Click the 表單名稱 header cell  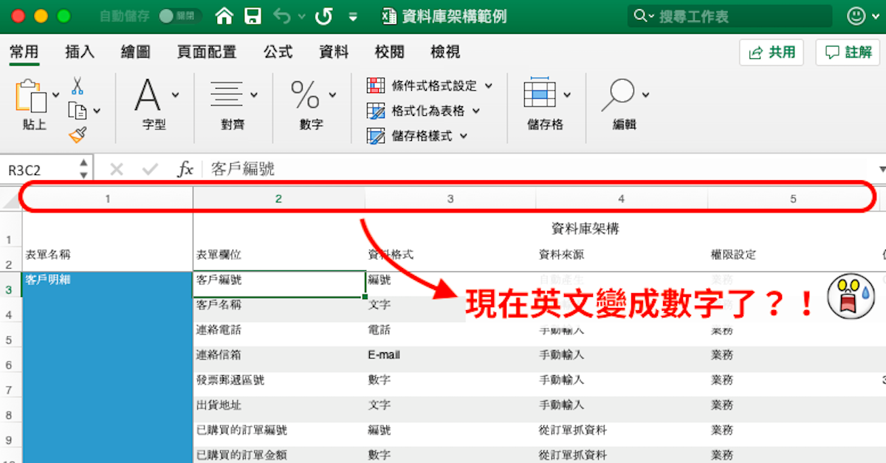coord(48,255)
